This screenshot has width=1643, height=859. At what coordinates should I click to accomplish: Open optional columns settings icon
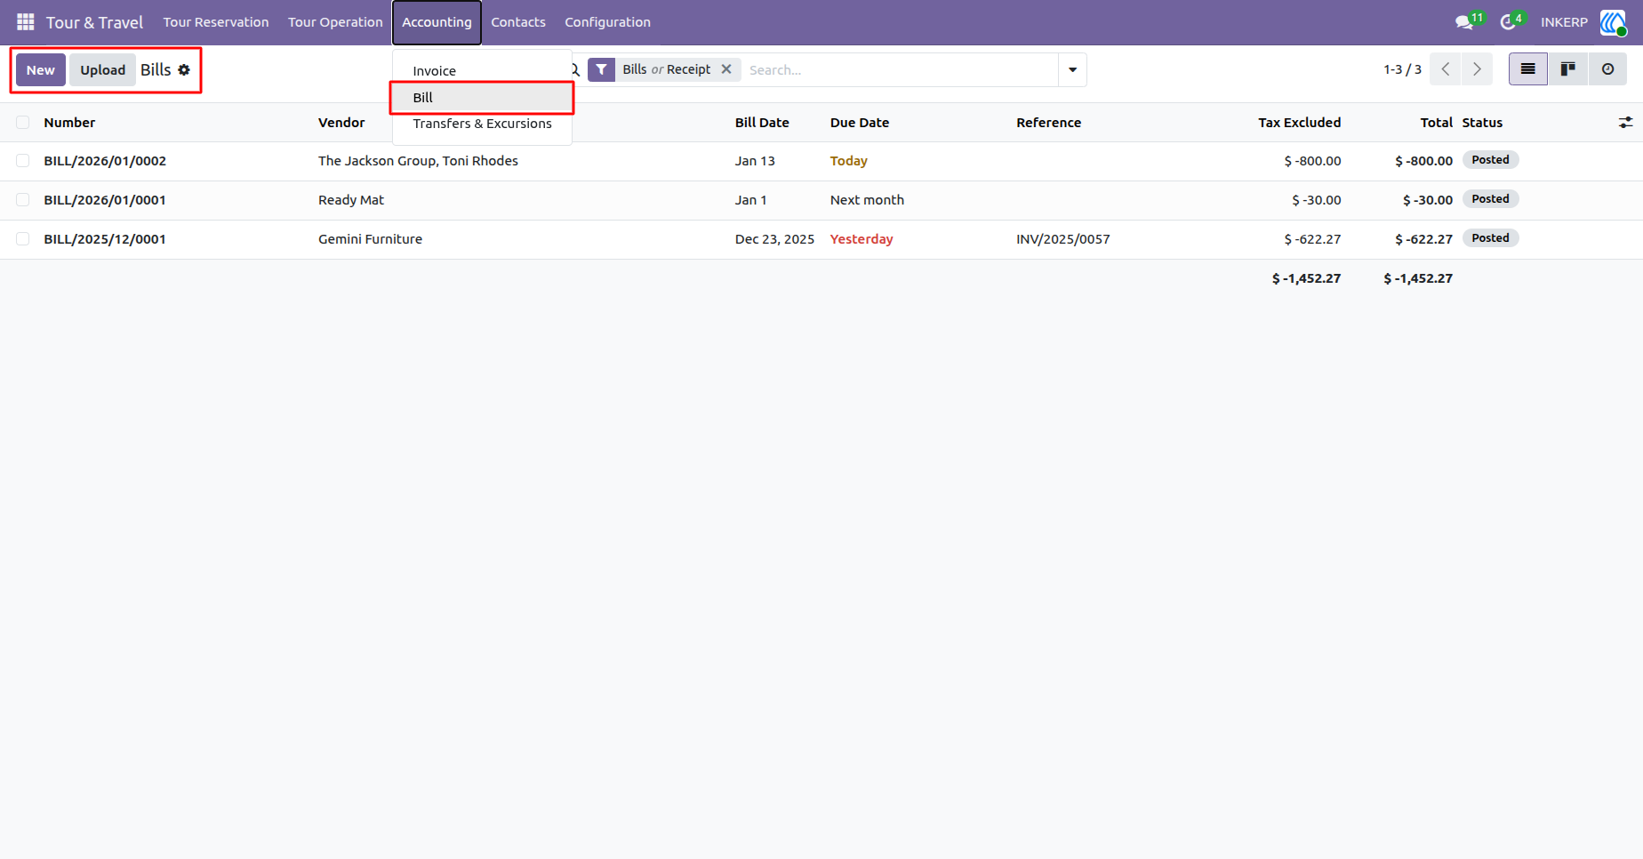coord(1625,123)
